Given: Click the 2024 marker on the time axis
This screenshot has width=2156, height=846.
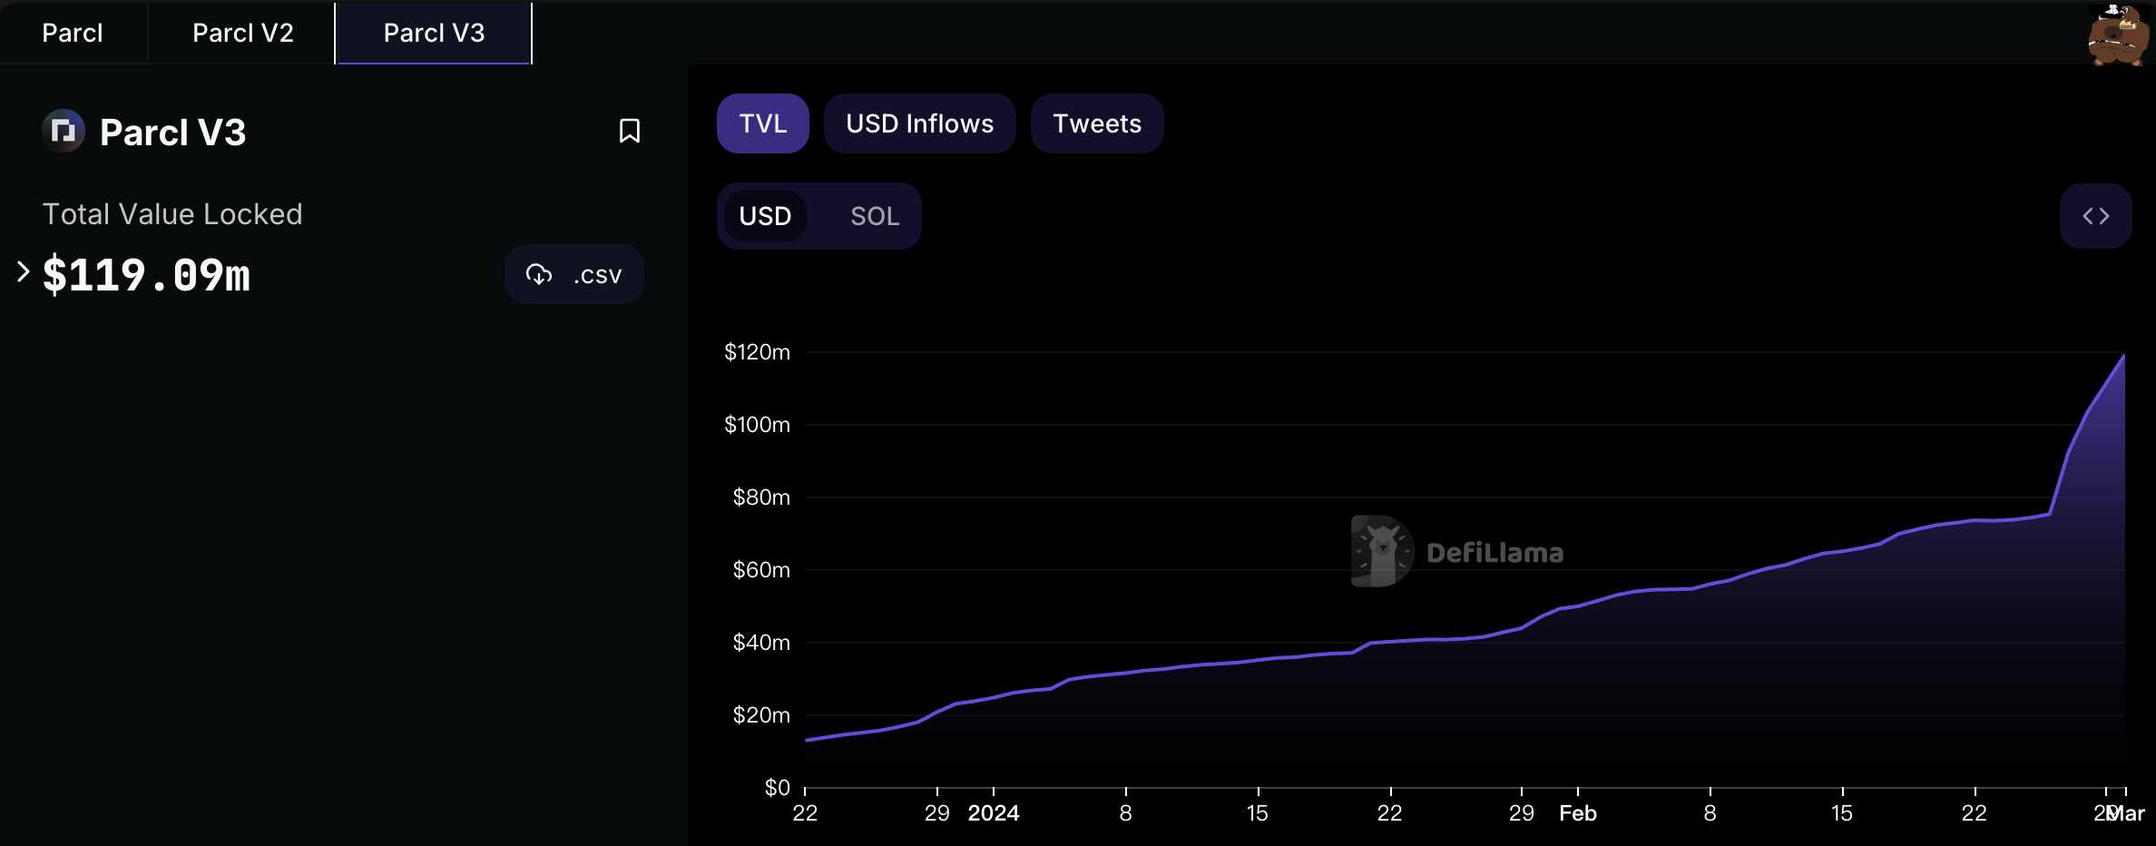Looking at the screenshot, I should (x=993, y=813).
